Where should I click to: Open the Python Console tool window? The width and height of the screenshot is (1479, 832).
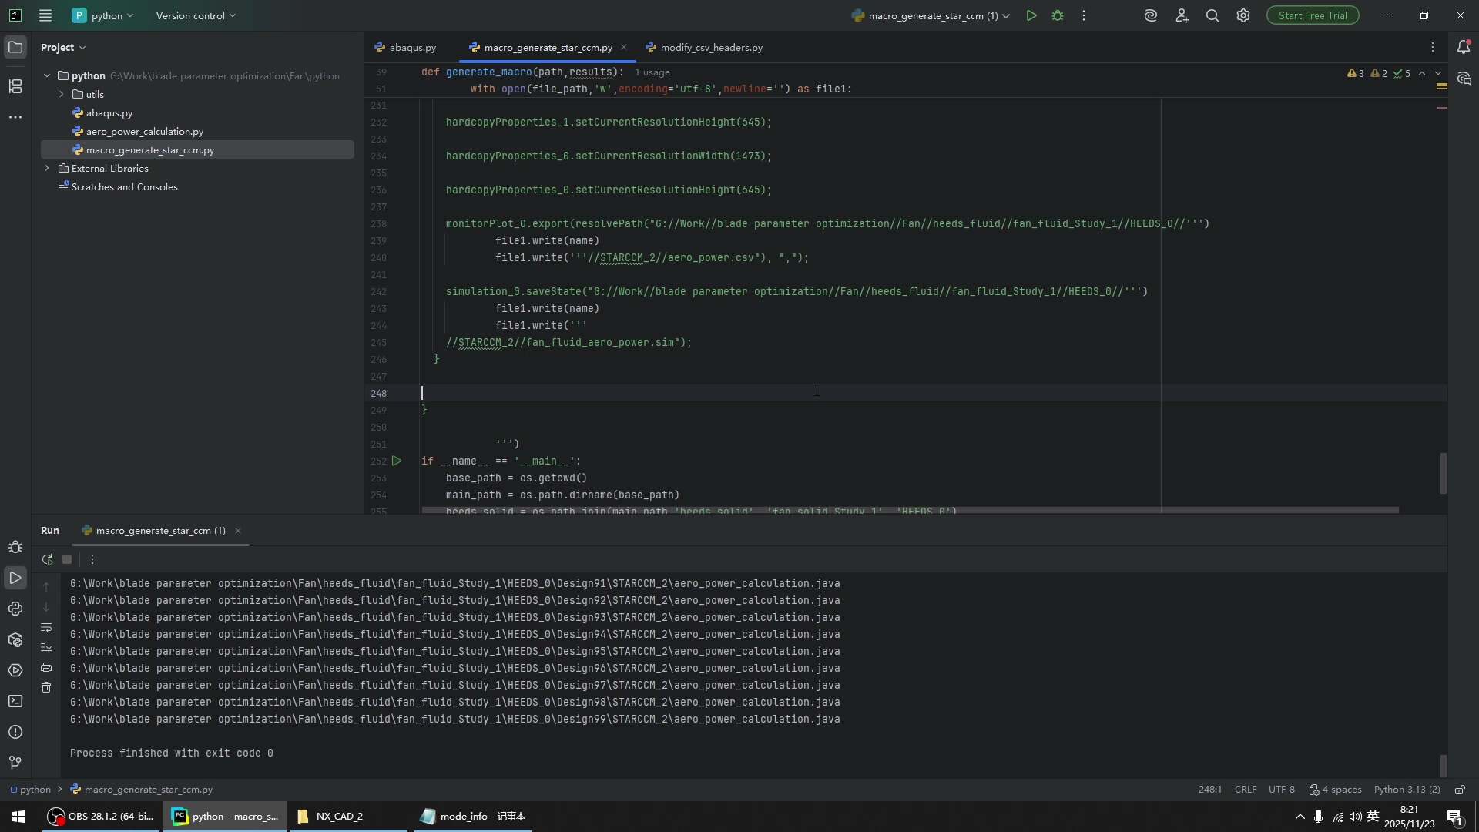pos(15,609)
